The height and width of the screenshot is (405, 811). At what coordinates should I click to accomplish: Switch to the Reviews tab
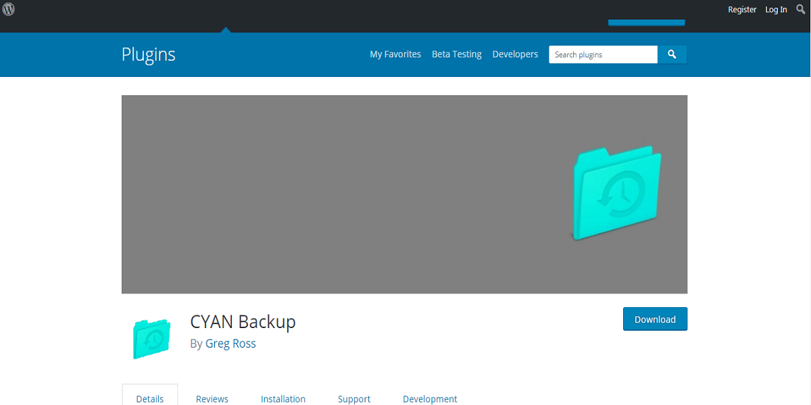click(x=212, y=399)
